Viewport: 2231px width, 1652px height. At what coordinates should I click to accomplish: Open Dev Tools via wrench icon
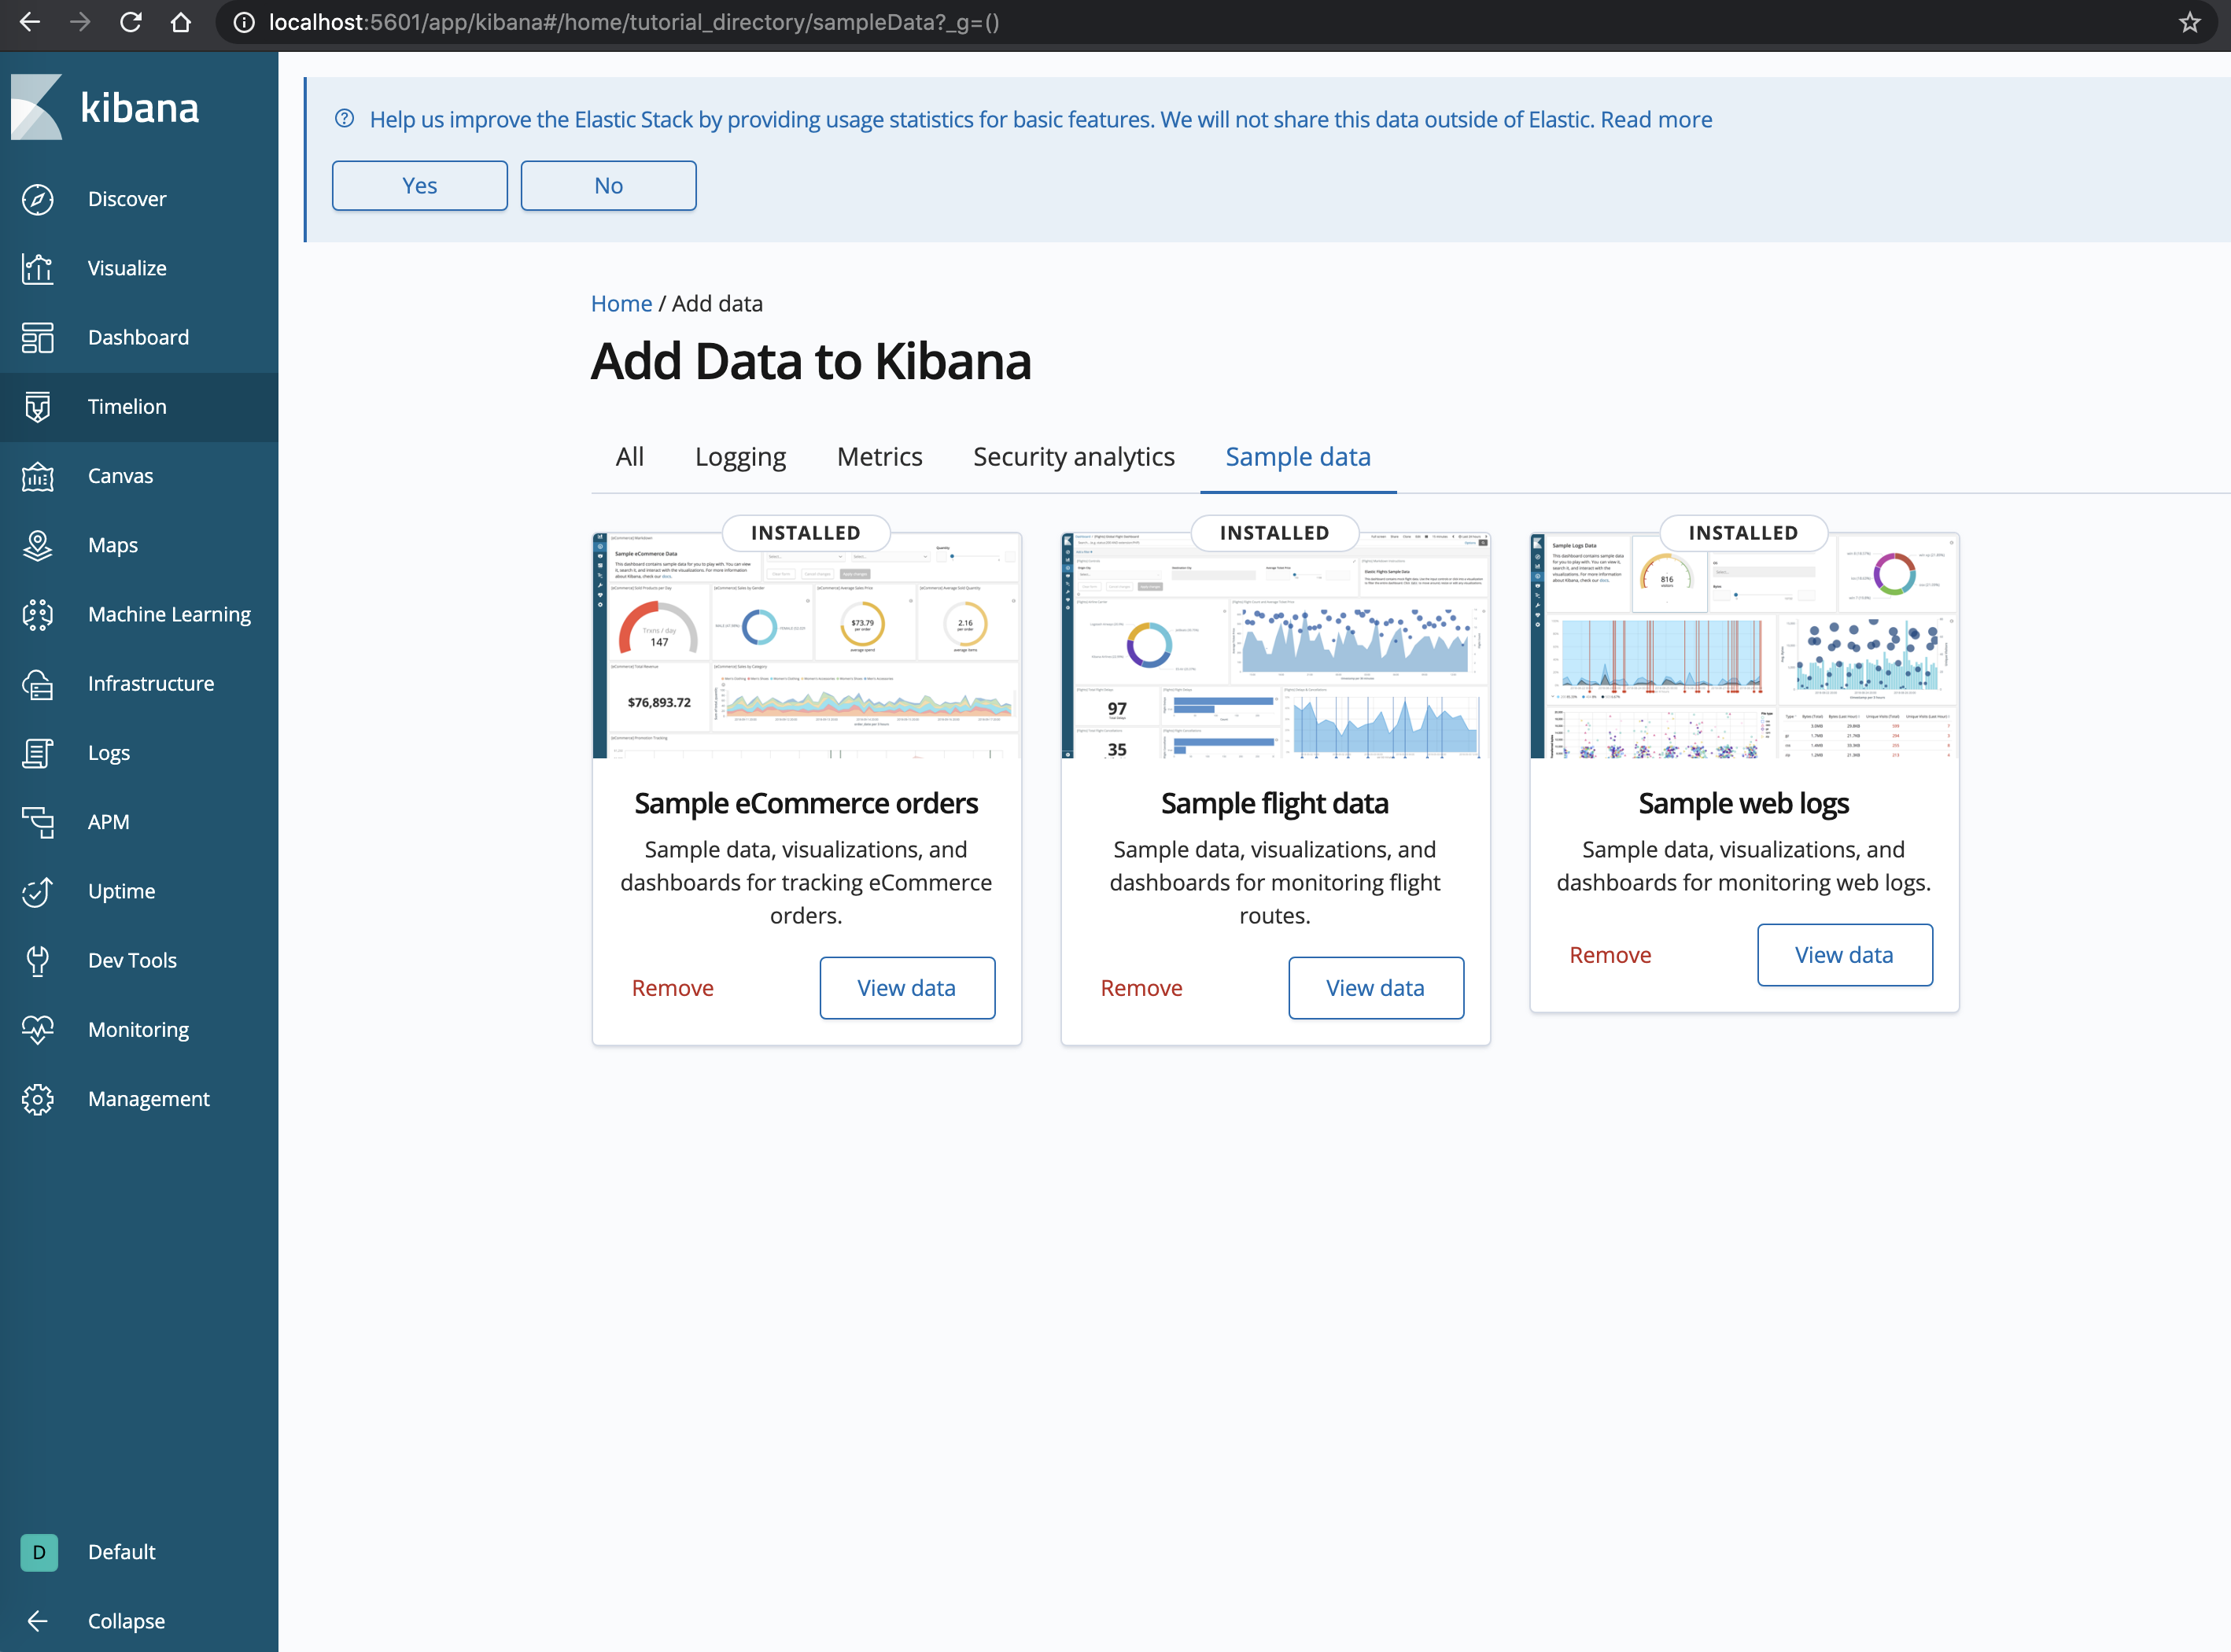38,961
